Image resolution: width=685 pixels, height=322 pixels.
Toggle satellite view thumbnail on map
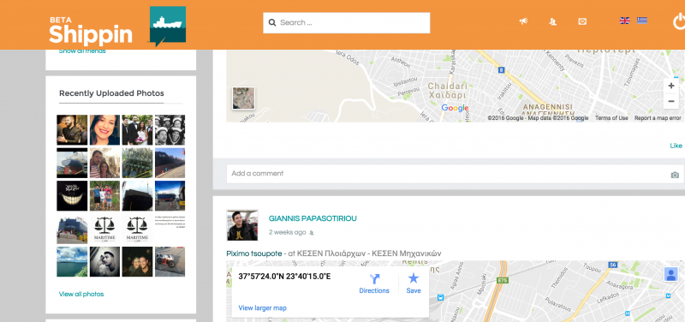tap(243, 98)
